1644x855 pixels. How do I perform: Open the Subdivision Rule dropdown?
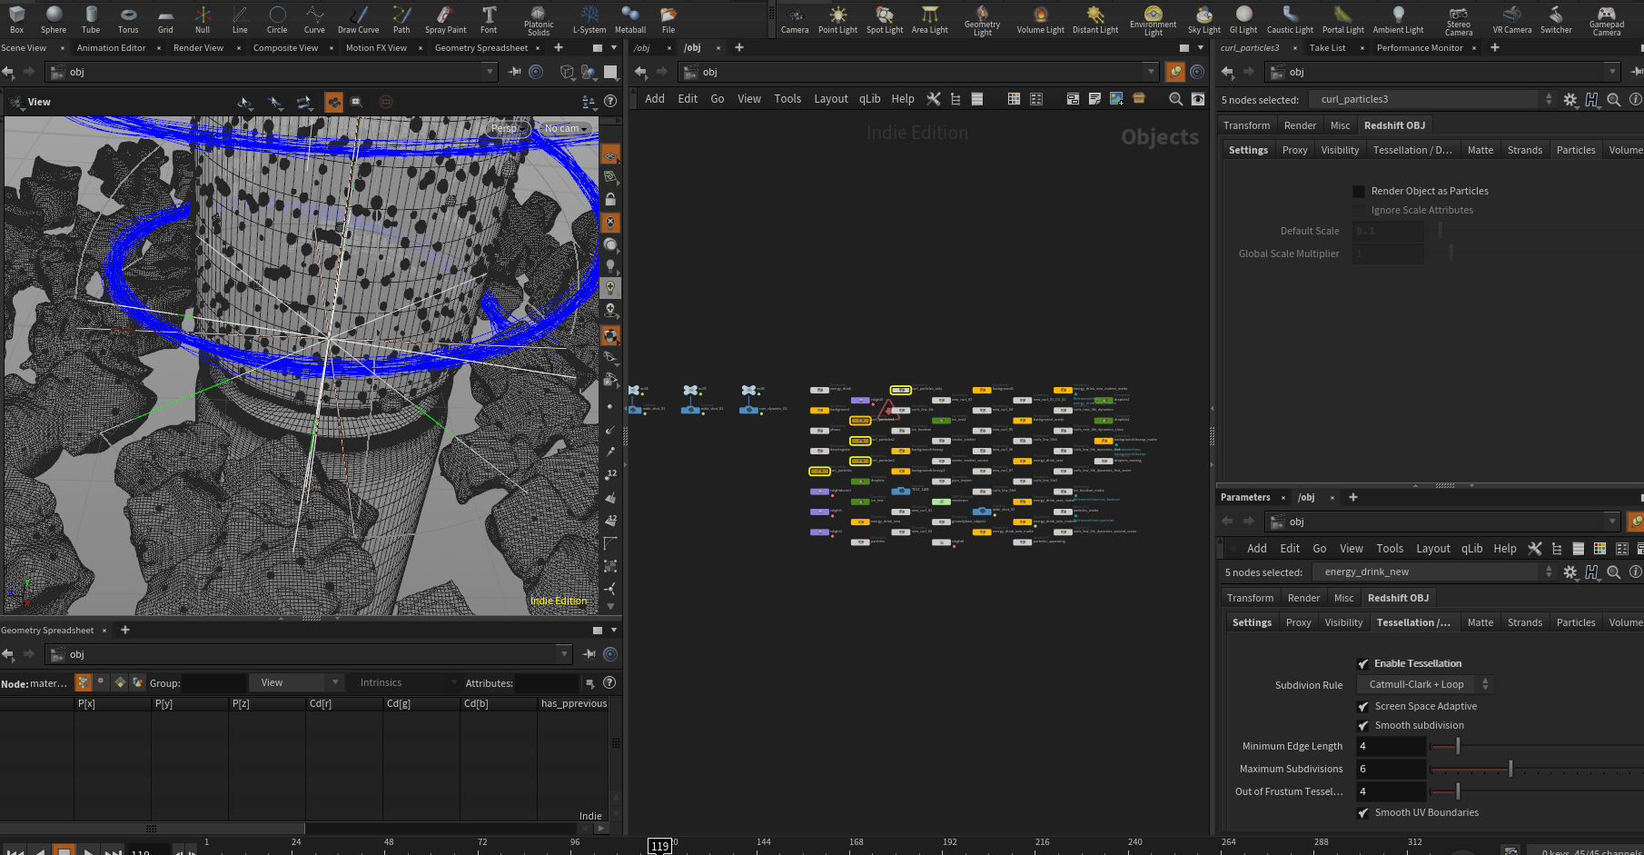click(1424, 685)
